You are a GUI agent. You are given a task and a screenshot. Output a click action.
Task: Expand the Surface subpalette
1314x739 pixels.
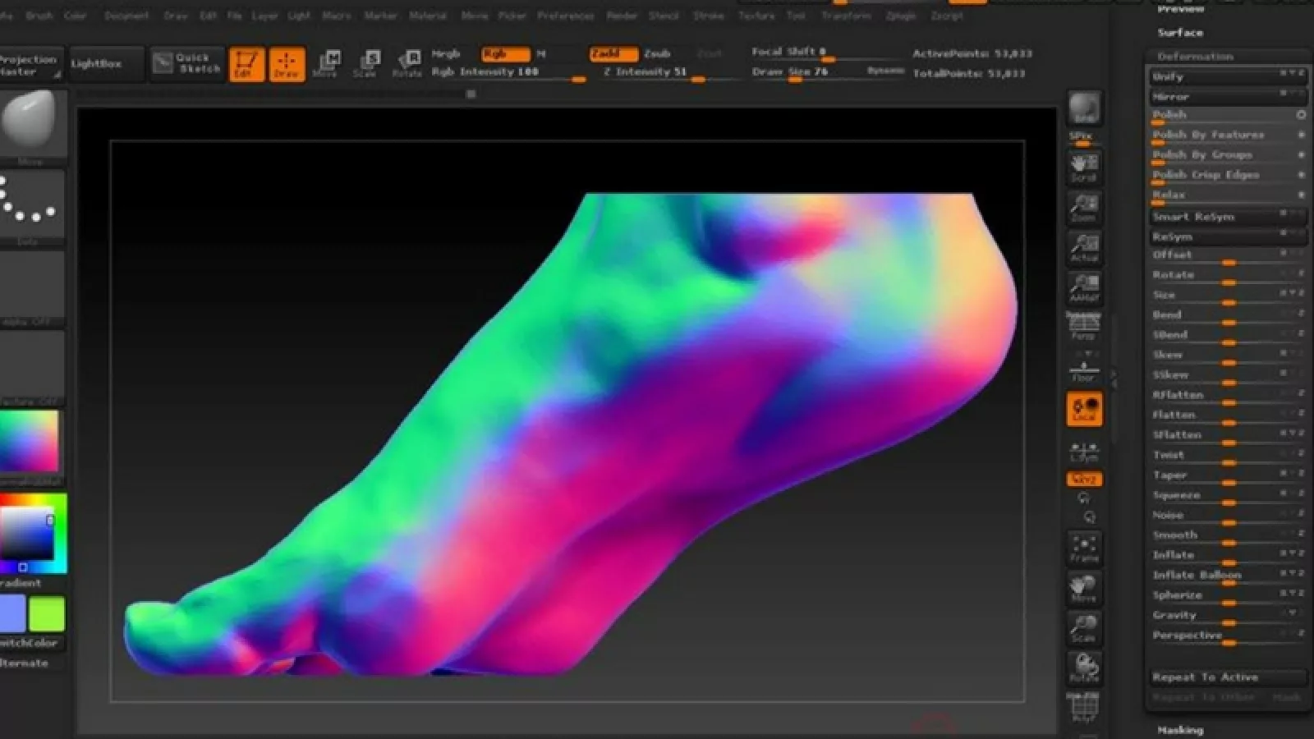pyautogui.click(x=1180, y=33)
